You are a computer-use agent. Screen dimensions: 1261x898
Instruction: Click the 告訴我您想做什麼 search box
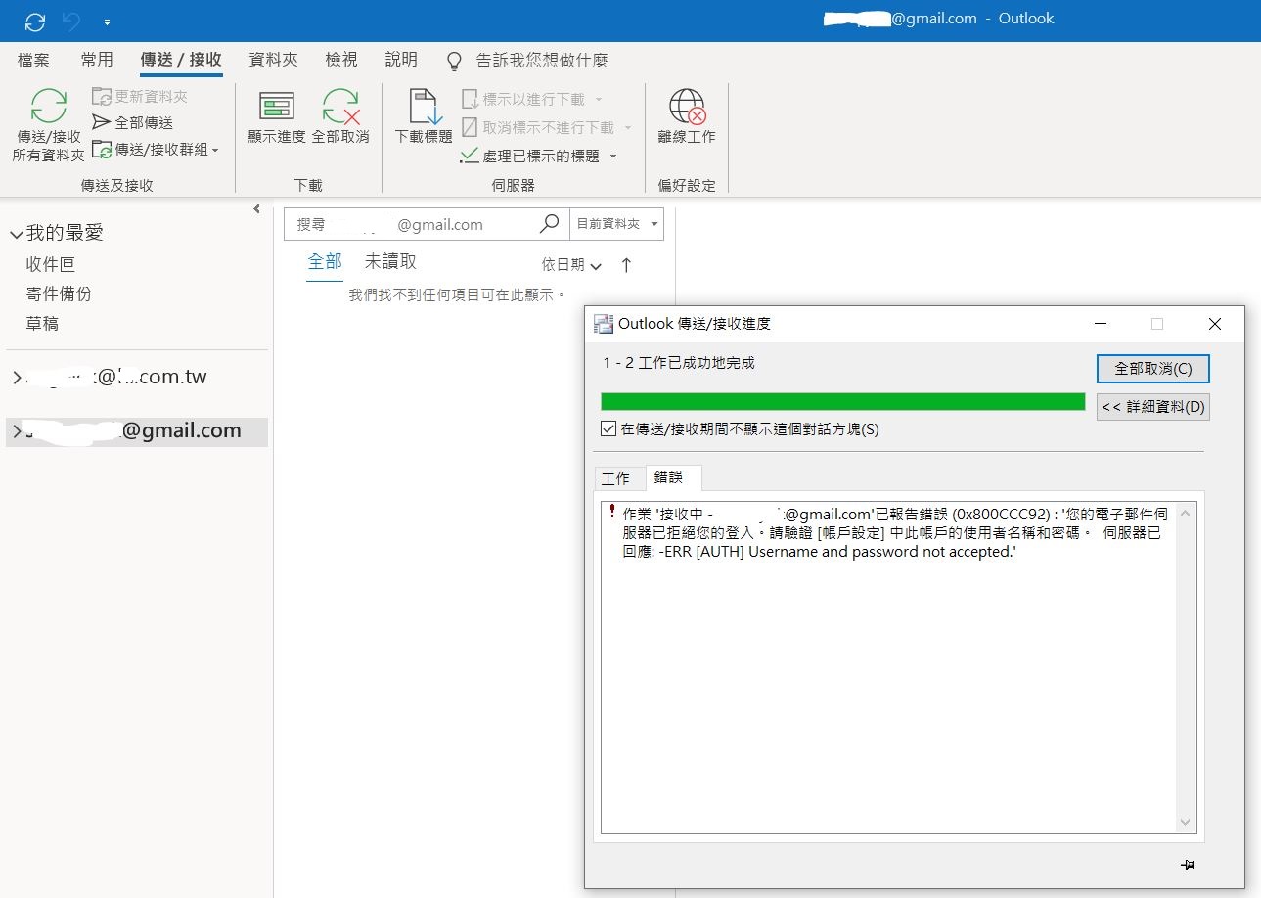[542, 61]
